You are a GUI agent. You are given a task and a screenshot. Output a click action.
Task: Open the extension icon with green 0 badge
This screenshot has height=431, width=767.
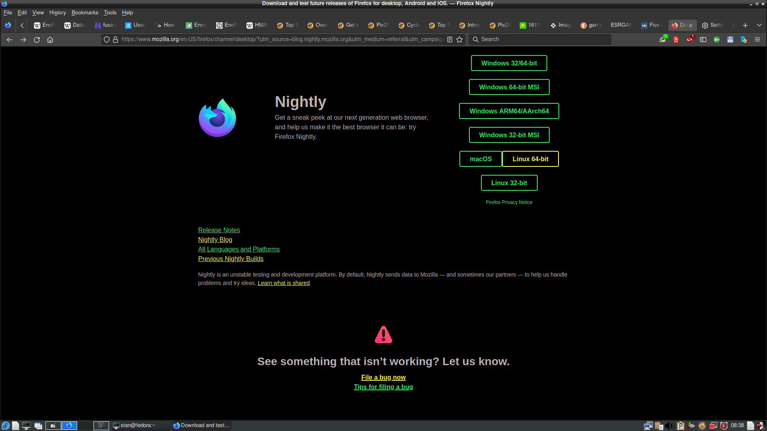[663, 39]
